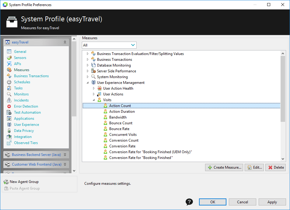Image resolution: width=290 pixels, height=210 pixels.
Task: Expand the System Monitoring node
Action: [x=88, y=77]
